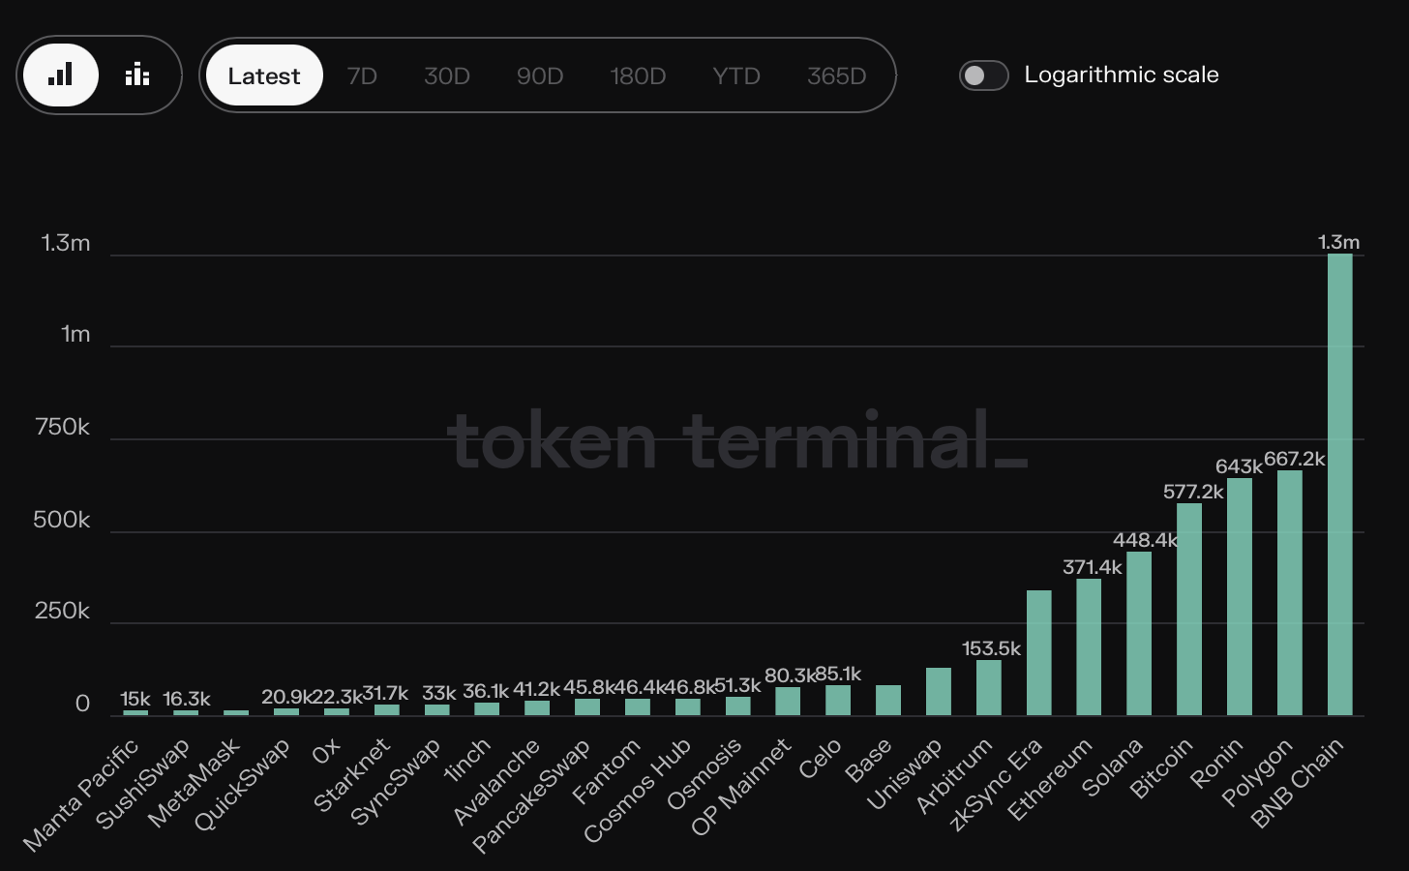
Task: Click the MetaMask axis label
Action: 194,784
